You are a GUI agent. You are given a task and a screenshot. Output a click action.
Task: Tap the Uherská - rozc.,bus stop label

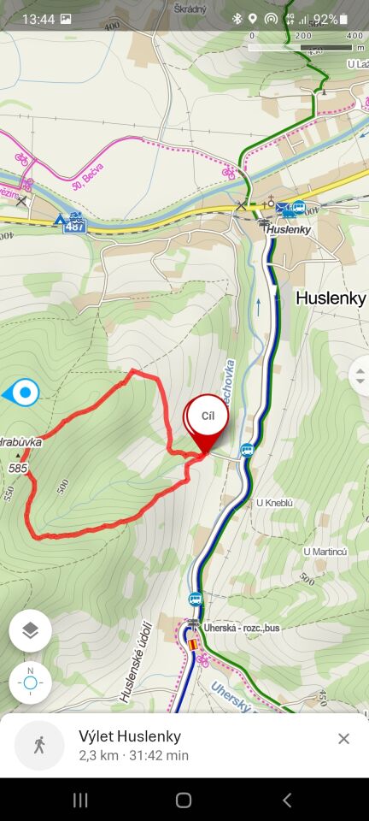click(x=242, y=627)
